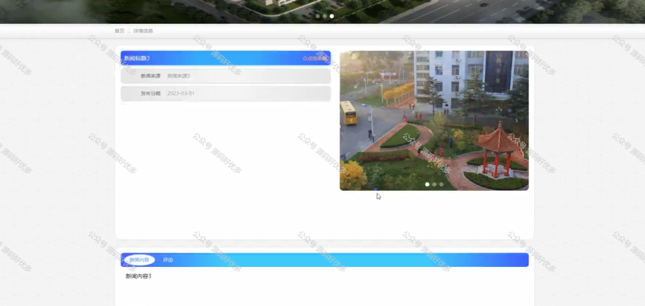The width and height of the screenshot is (645, 306).
Task: Click the 发布日期 field showing 2023-03-01
Action: pos(225,93)
